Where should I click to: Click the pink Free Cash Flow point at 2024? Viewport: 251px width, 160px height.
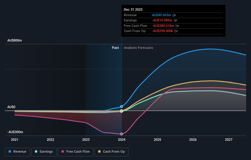click(121, 134)
